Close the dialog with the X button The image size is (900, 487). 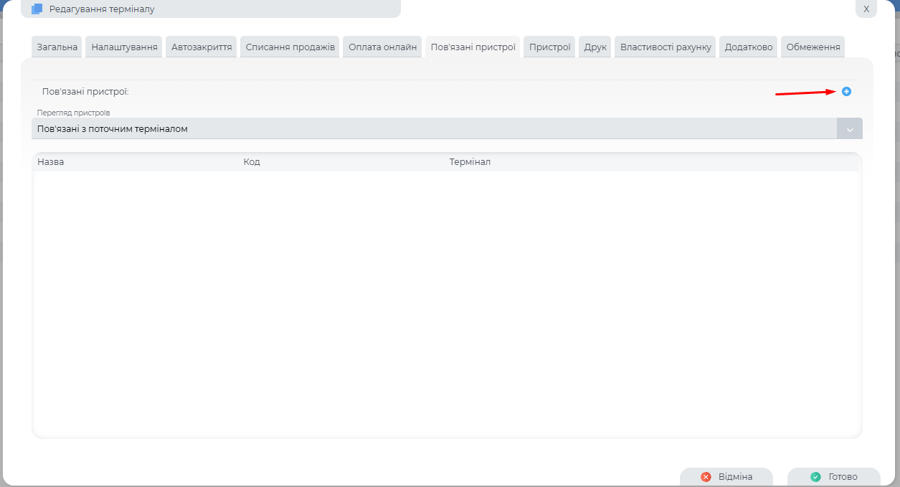(866, 9)
